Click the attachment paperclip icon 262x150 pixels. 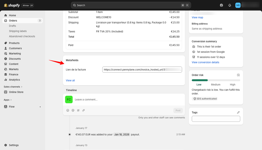tap(83, 111)
